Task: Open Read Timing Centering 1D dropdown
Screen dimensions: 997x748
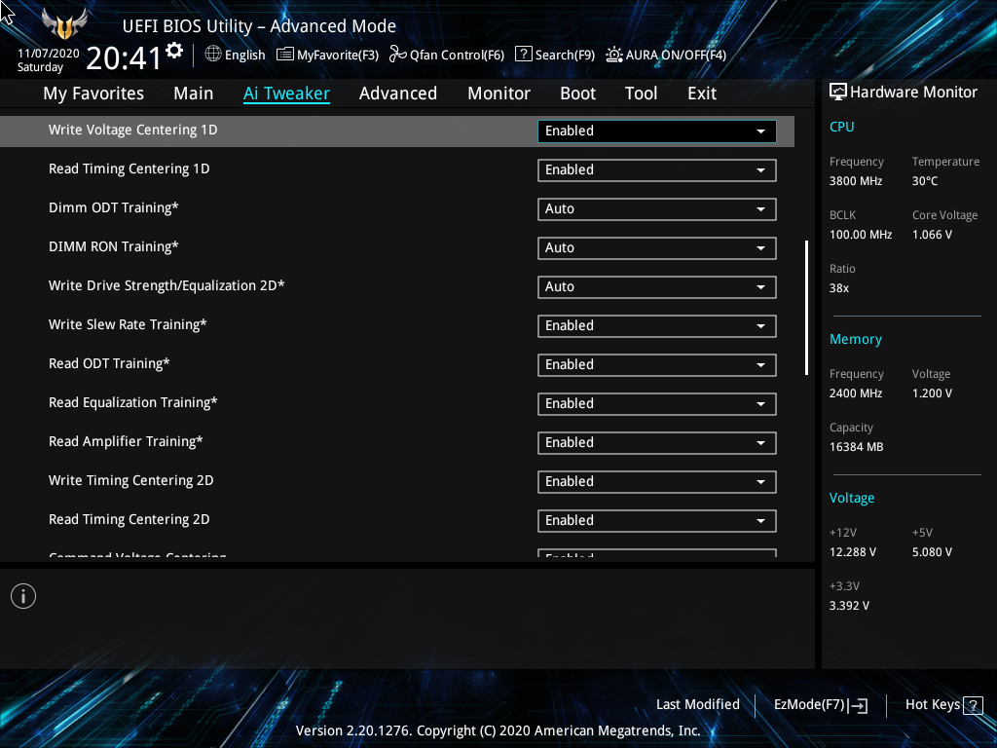Action: click(x=657, y=169)
